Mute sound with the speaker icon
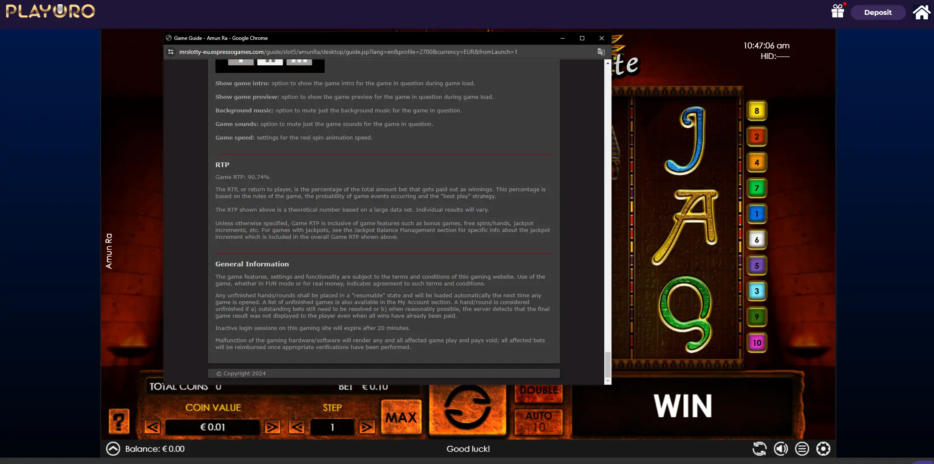Screen dimensions: 934x464 coord(781,449)
